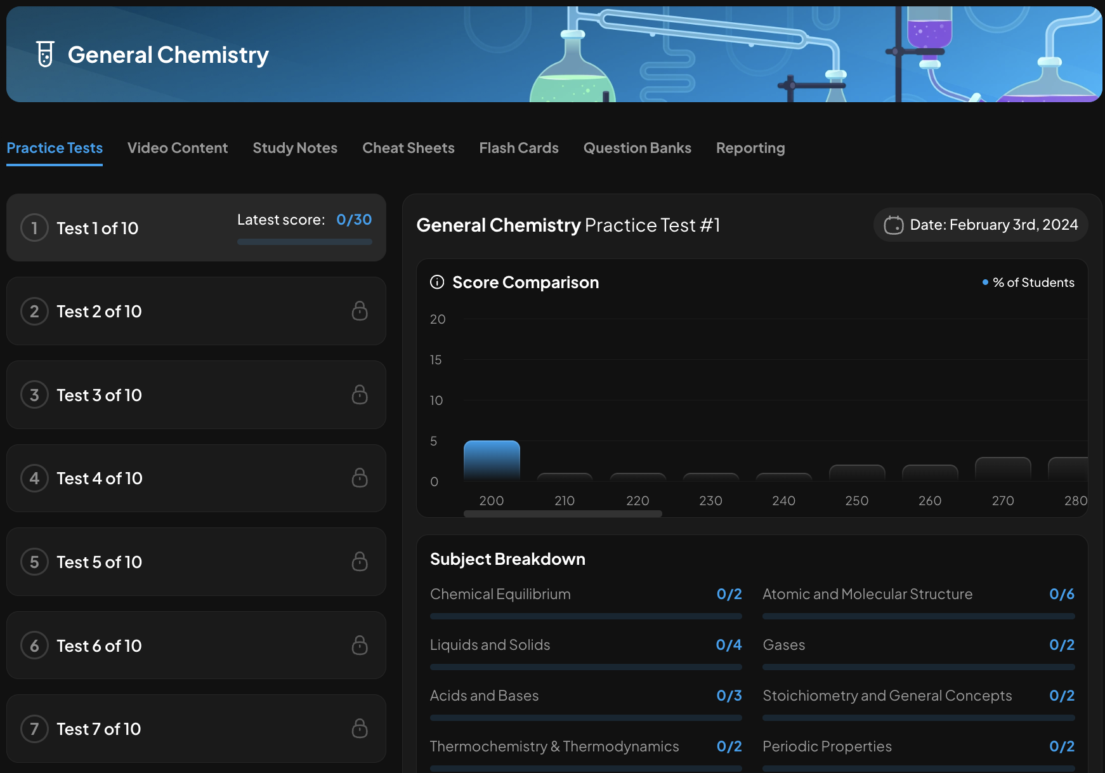
Task: Open the Study Notes tab
Action: point(295,148)
